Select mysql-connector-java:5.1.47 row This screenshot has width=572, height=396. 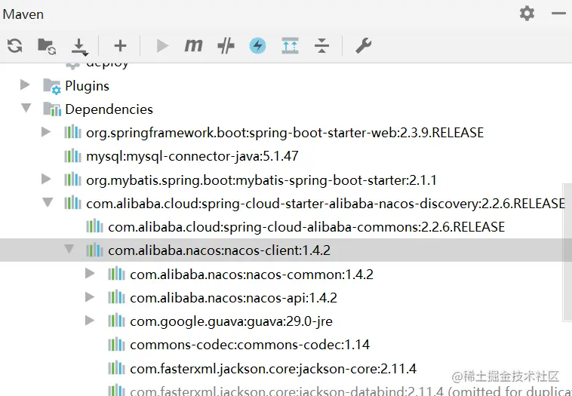192,156
